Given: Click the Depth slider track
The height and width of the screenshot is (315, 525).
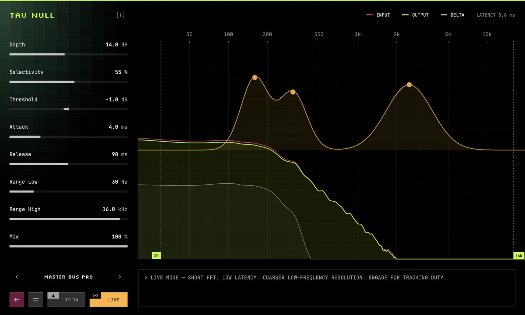Looking at the screenshot, I should tap(69, 54).
